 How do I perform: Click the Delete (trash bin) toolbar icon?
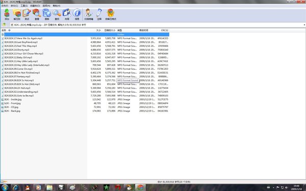pyautogui.click(x=47, y=15)
